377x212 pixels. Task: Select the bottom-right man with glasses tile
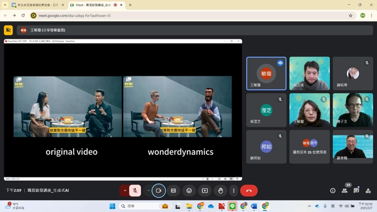pyautogui.click(x=353, y=147)
